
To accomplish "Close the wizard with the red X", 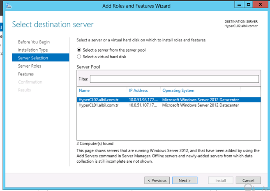I will click(x=260, y=5).
